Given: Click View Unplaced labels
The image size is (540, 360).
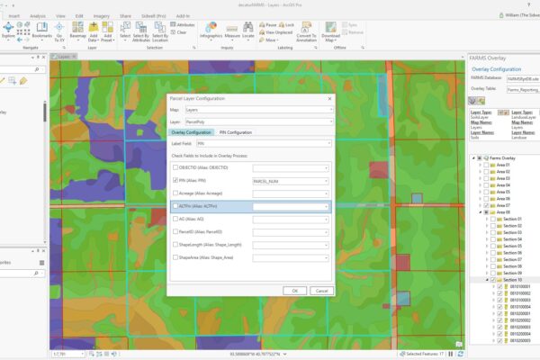Looking at the screenshot, I should 276,32.
